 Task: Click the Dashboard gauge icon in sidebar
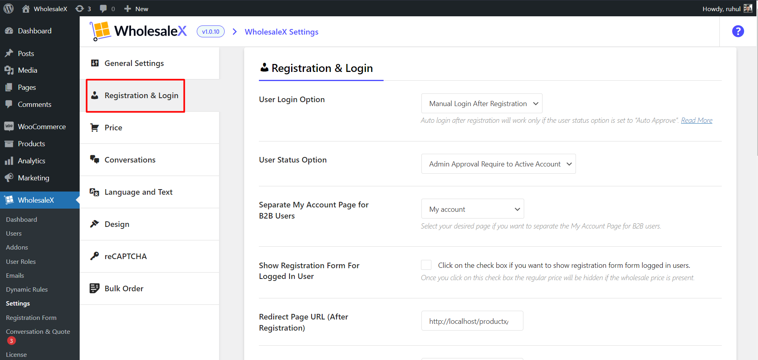pyautogui.click(x=9, y=31)
